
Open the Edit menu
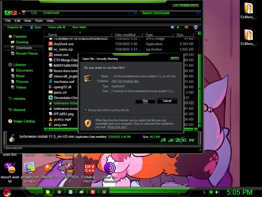17,21
